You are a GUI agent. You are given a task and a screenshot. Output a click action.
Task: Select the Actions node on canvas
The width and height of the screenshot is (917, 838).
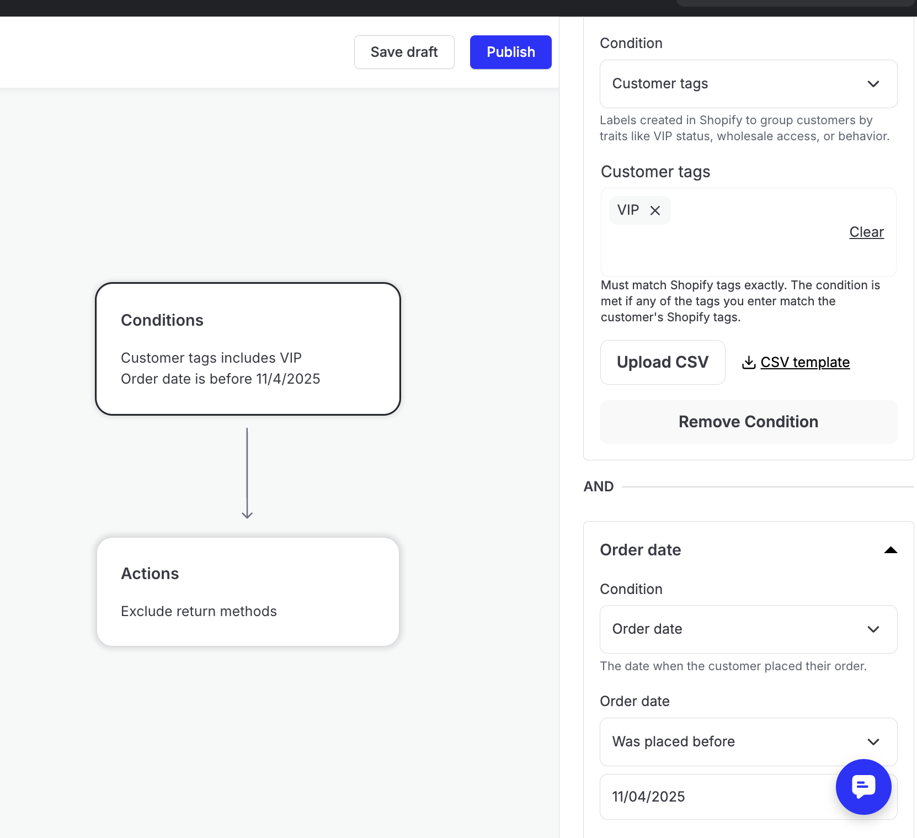point(248,591)
